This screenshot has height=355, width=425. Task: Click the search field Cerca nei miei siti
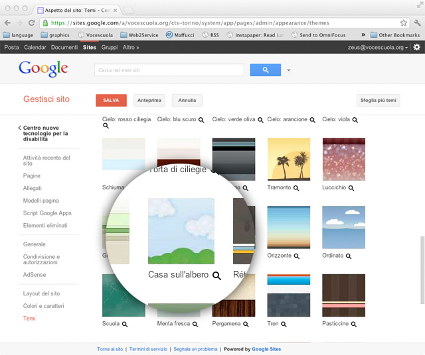click(x=169, y=70)
